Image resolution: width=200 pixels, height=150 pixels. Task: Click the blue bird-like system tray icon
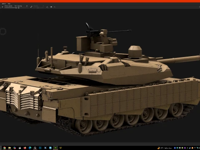190,148
